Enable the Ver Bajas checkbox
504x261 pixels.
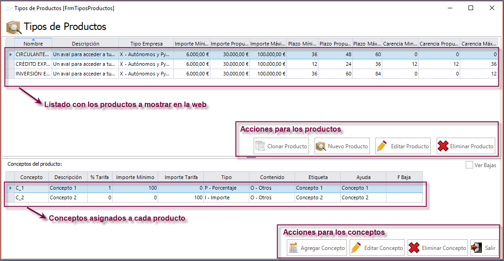tap(469, 165)
